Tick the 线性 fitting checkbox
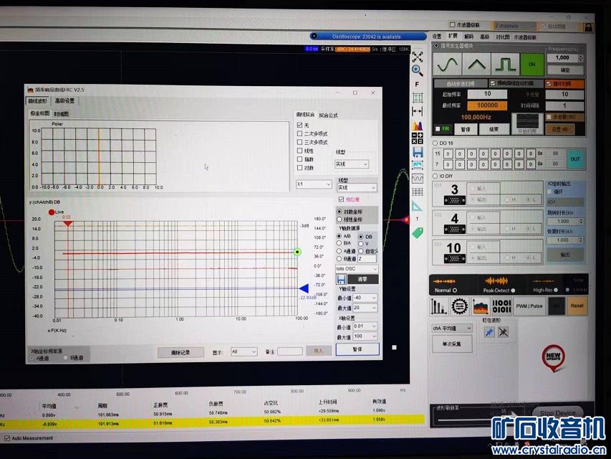The height and width of the screenshot is (459, 611). click(x=299, y=151)
